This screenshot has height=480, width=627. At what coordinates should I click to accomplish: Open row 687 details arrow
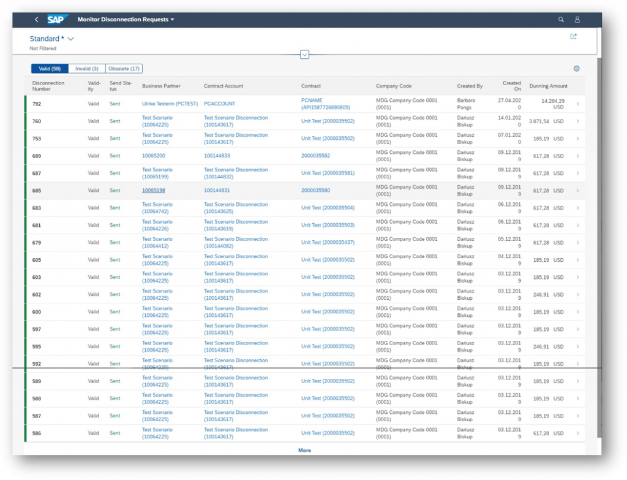pyautogui.click(x=578, y=173)
